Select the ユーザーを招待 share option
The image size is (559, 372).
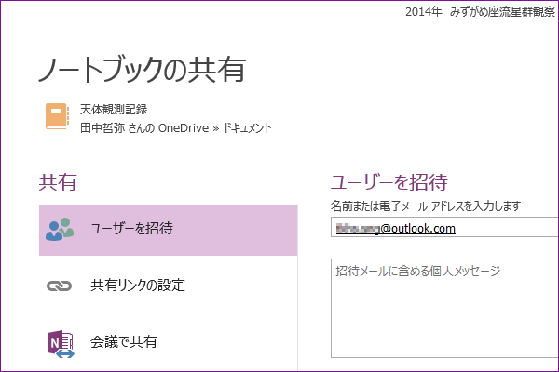[169, 230]
